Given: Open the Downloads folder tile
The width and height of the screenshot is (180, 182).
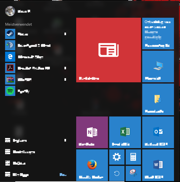Looking at the screenshot, I should [158, 99].
